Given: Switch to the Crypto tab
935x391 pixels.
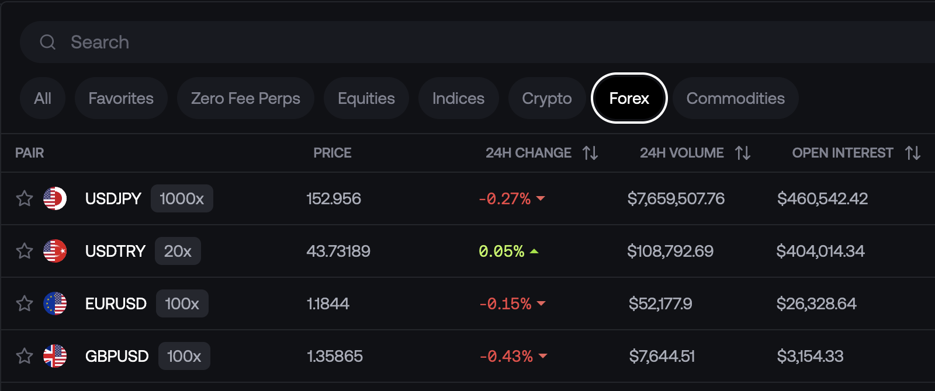Looking at the screenshot, I should point(546,98).
